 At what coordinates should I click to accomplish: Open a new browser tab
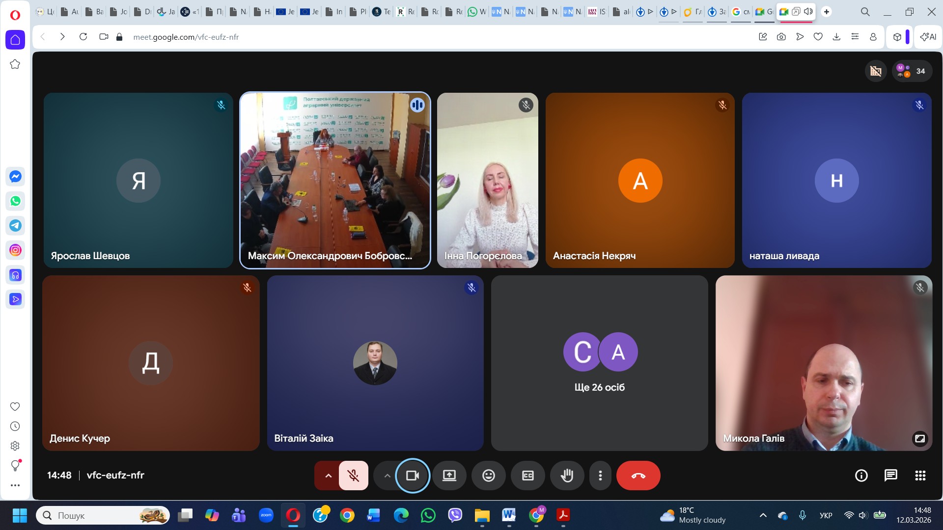827,12
